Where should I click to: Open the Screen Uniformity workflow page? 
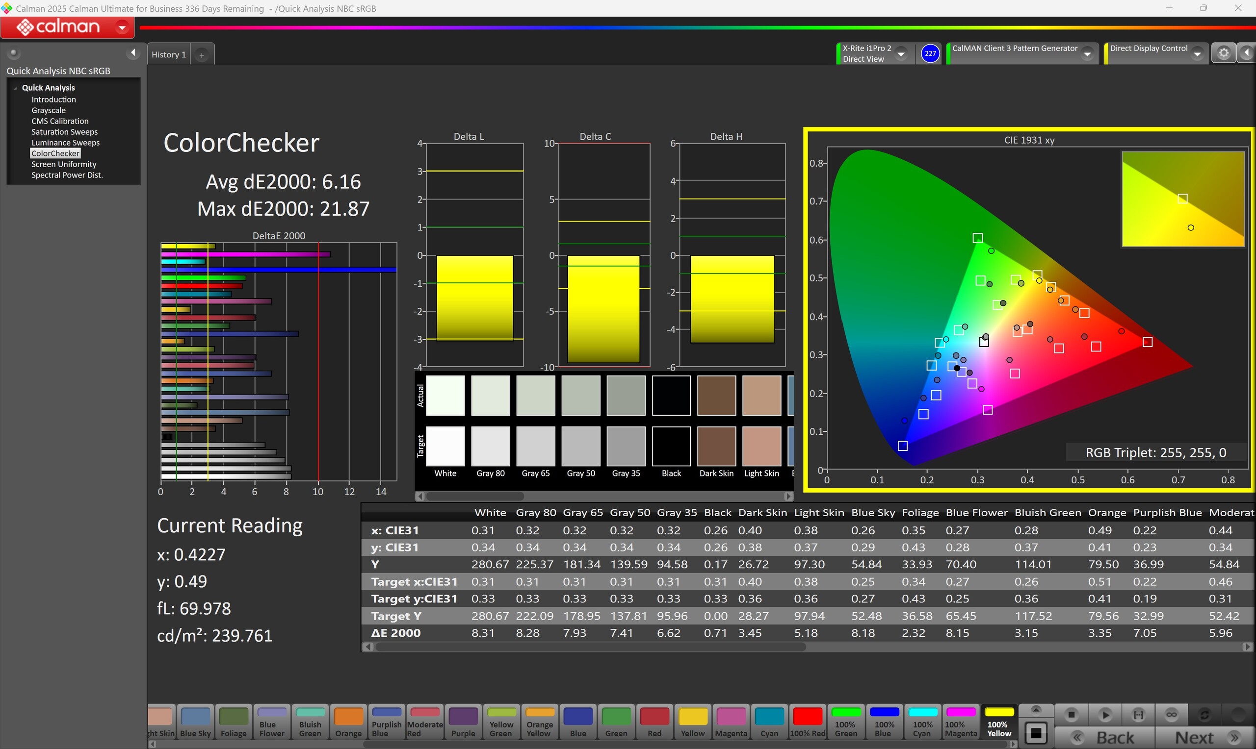(x=64, y=164)
